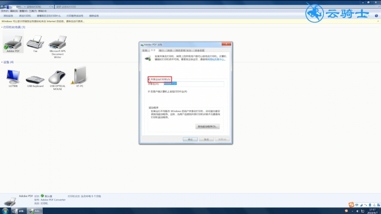Open the address bar history dropdown
Image resolution: width=381 pixels, height=214 pixels.
point(50,7)
